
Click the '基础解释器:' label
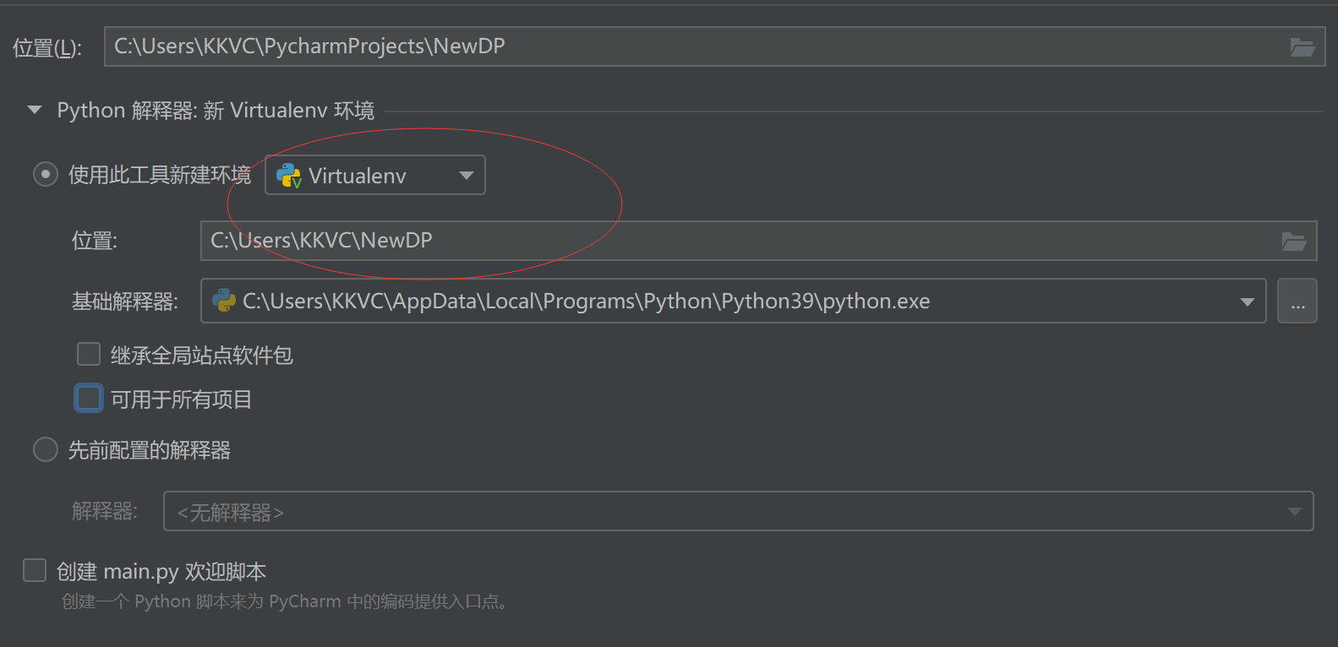pyautogui.click(x=125, y=302)
